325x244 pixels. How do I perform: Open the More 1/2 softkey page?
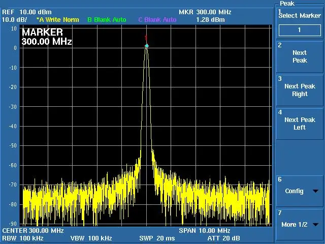tap(300, 225)
